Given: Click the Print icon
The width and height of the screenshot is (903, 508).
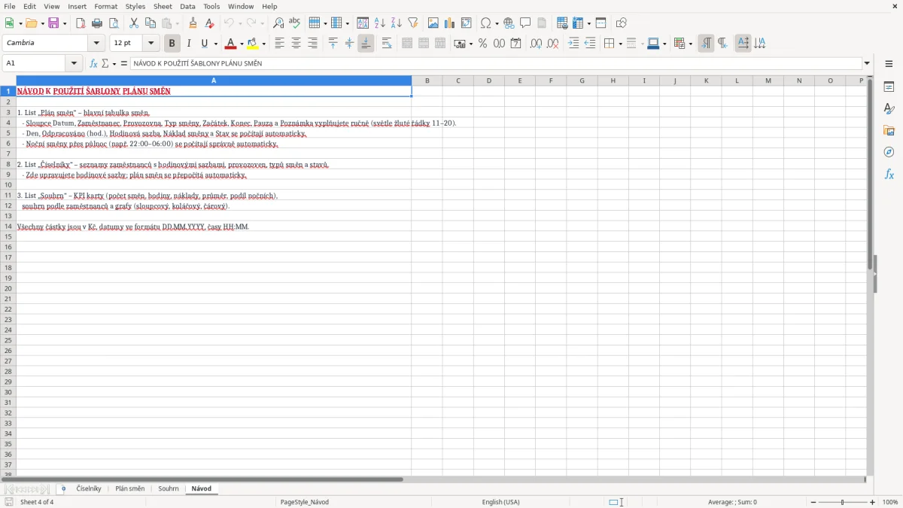Looking at the screenshot, I should pos(97,23).
